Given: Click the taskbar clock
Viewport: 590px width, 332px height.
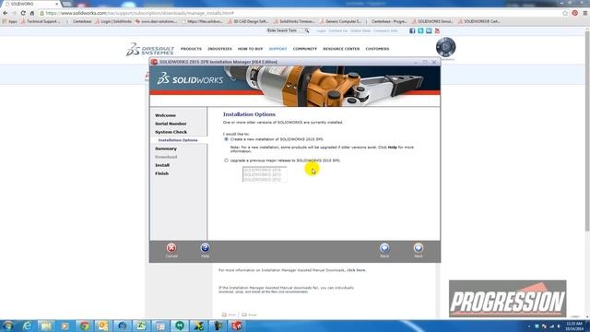Looking at the screenshot, I should pyautogui.click(x=574, y=326).
